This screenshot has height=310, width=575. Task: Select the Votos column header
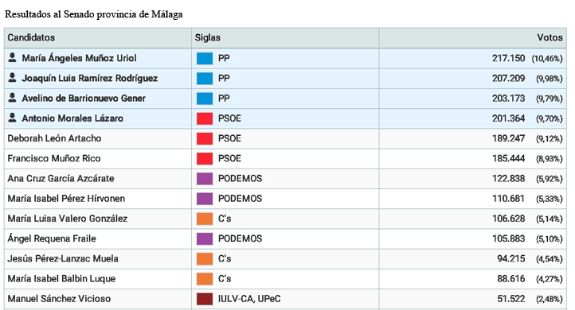click(x=473, y=37)
